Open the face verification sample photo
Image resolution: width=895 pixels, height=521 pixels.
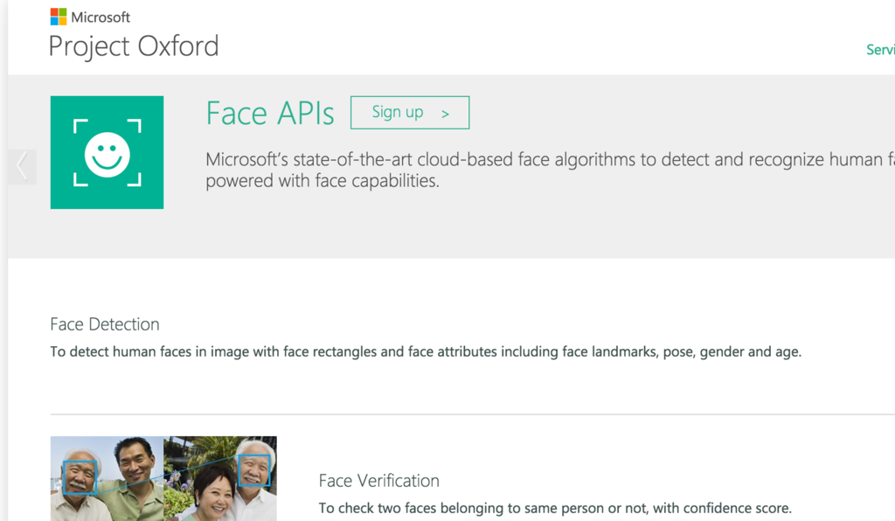[x=163, y=478]
